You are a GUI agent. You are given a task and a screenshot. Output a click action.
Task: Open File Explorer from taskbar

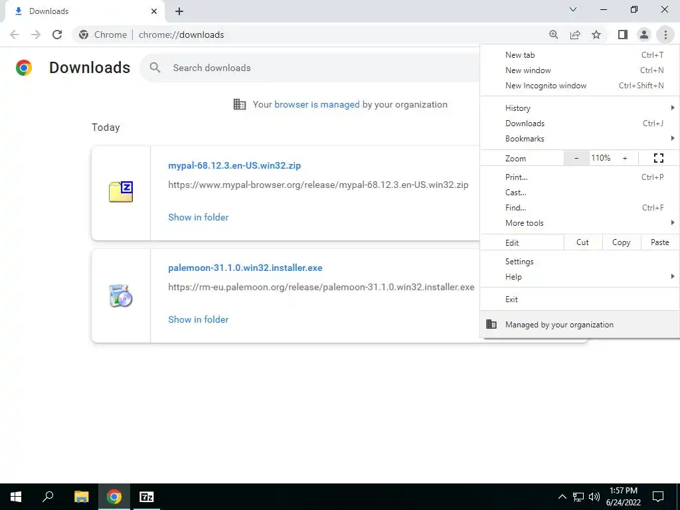coord(81,497)
